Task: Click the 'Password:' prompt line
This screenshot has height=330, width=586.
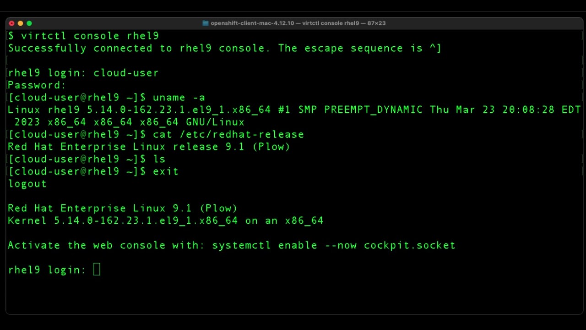Action: click(37, 85)
